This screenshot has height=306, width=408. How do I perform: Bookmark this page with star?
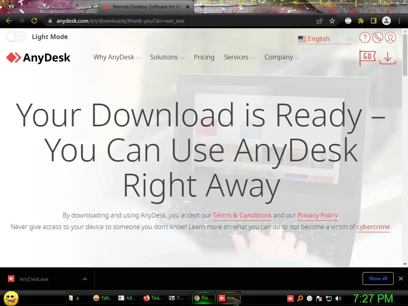click(332, 21)
